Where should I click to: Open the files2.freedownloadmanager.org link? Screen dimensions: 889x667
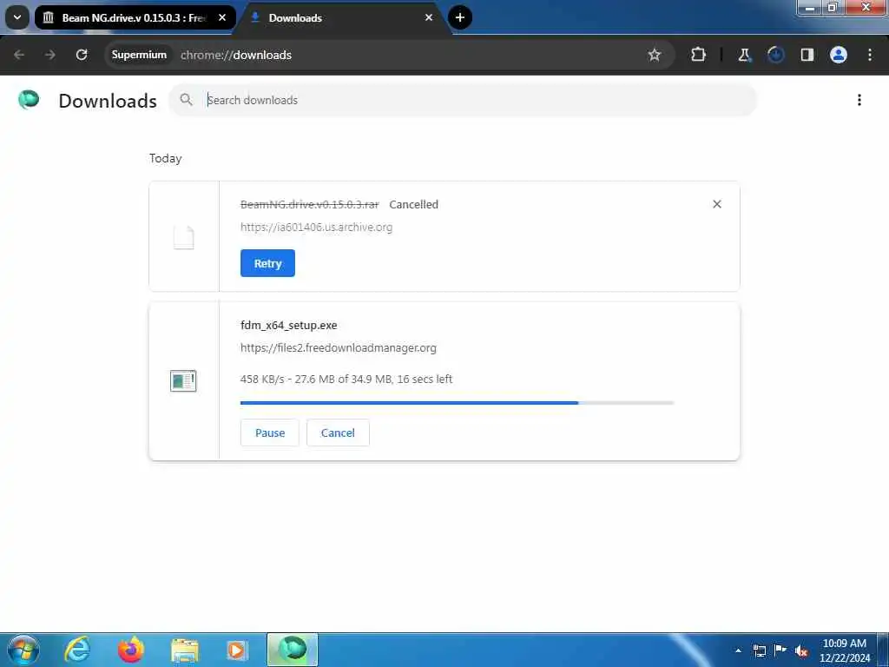(339, 348)
